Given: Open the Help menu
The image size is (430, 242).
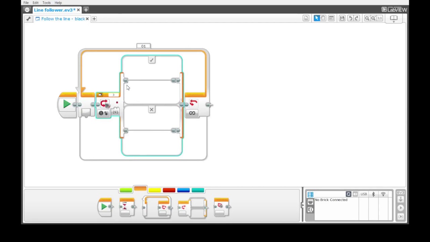Looking at the screenshot, I should [x=58, y=3].
